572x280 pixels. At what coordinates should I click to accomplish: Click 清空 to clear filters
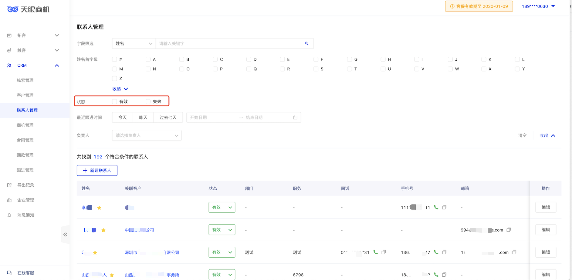click(x=522, y=135)
